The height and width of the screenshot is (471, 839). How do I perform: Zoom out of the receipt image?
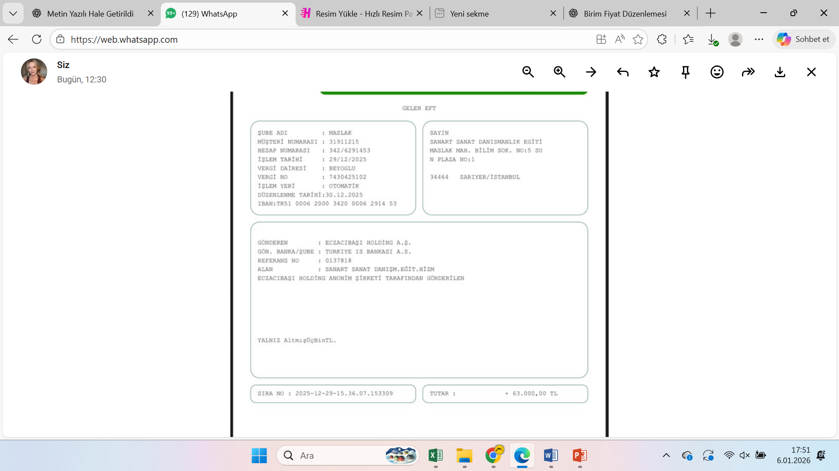(528, 72)
